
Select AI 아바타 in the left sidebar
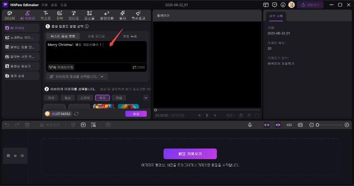(x=22, y=28)
